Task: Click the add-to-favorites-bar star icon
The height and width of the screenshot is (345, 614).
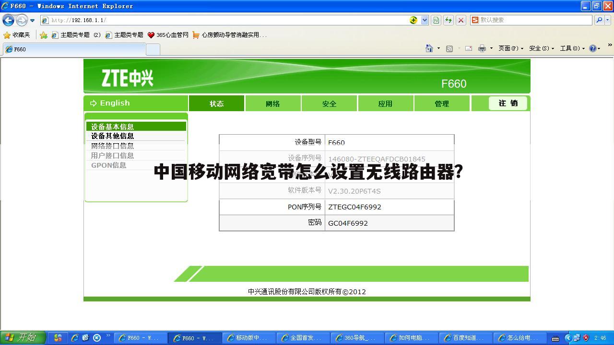Action: (44, 35)
